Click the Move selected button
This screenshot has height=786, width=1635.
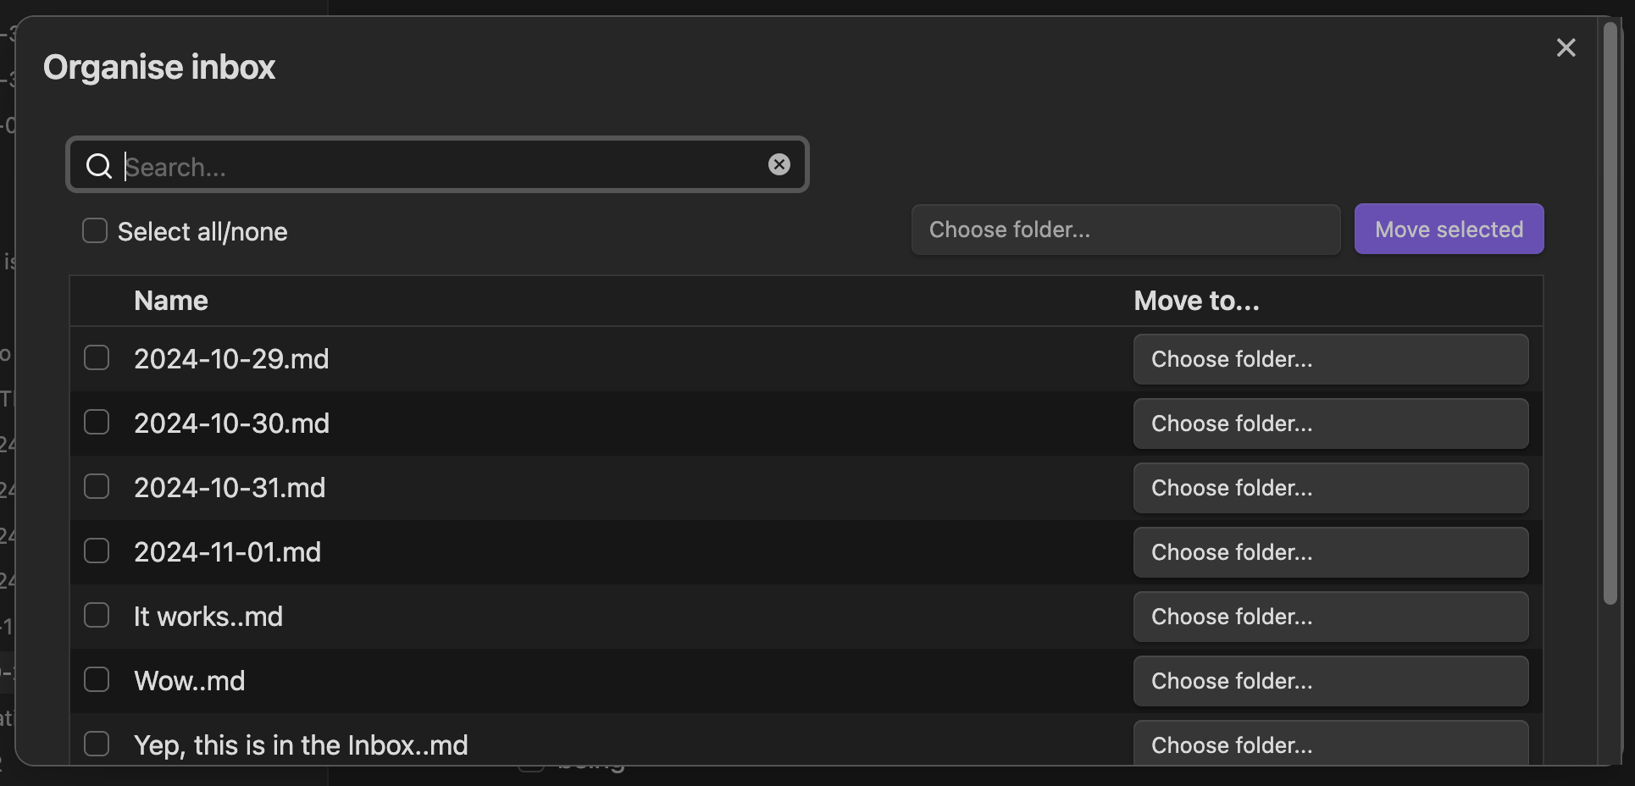(1449, 229)
